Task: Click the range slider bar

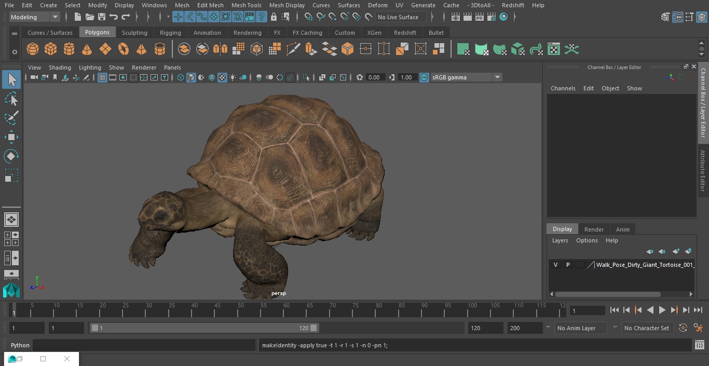Action: (204, 328)
